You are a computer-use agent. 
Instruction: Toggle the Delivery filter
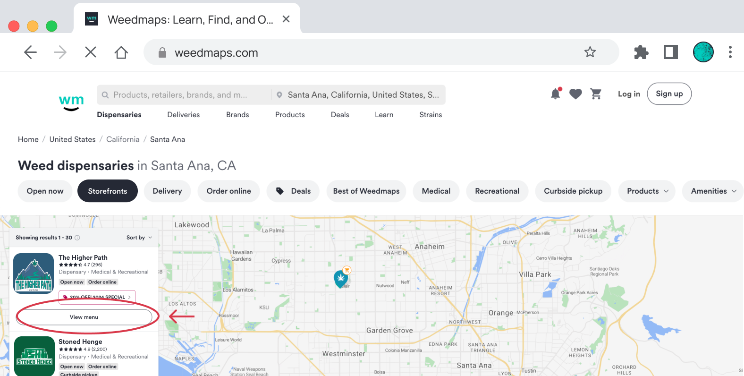pos(167,191)
